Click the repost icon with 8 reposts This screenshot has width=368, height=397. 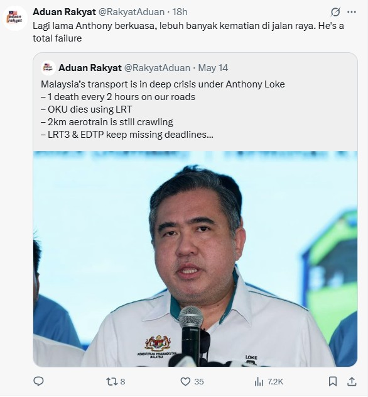pyautogui.click(x=111, y=381)
